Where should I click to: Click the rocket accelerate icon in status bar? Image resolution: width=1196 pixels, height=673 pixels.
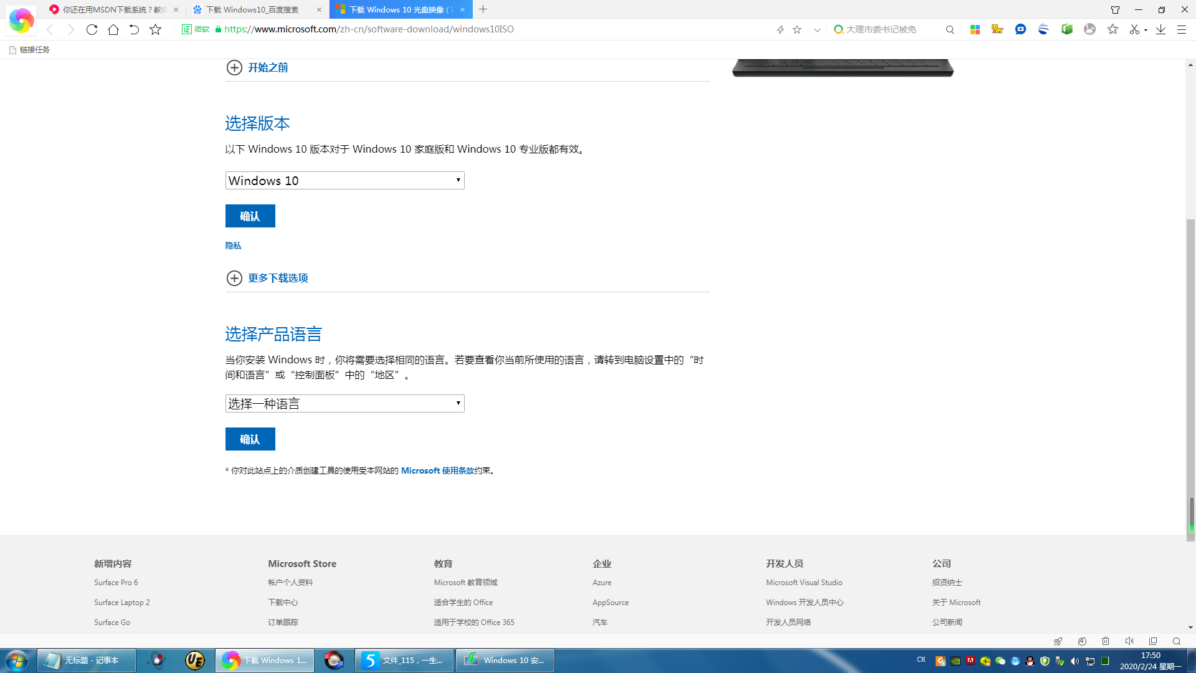(x=1058, y=641)
